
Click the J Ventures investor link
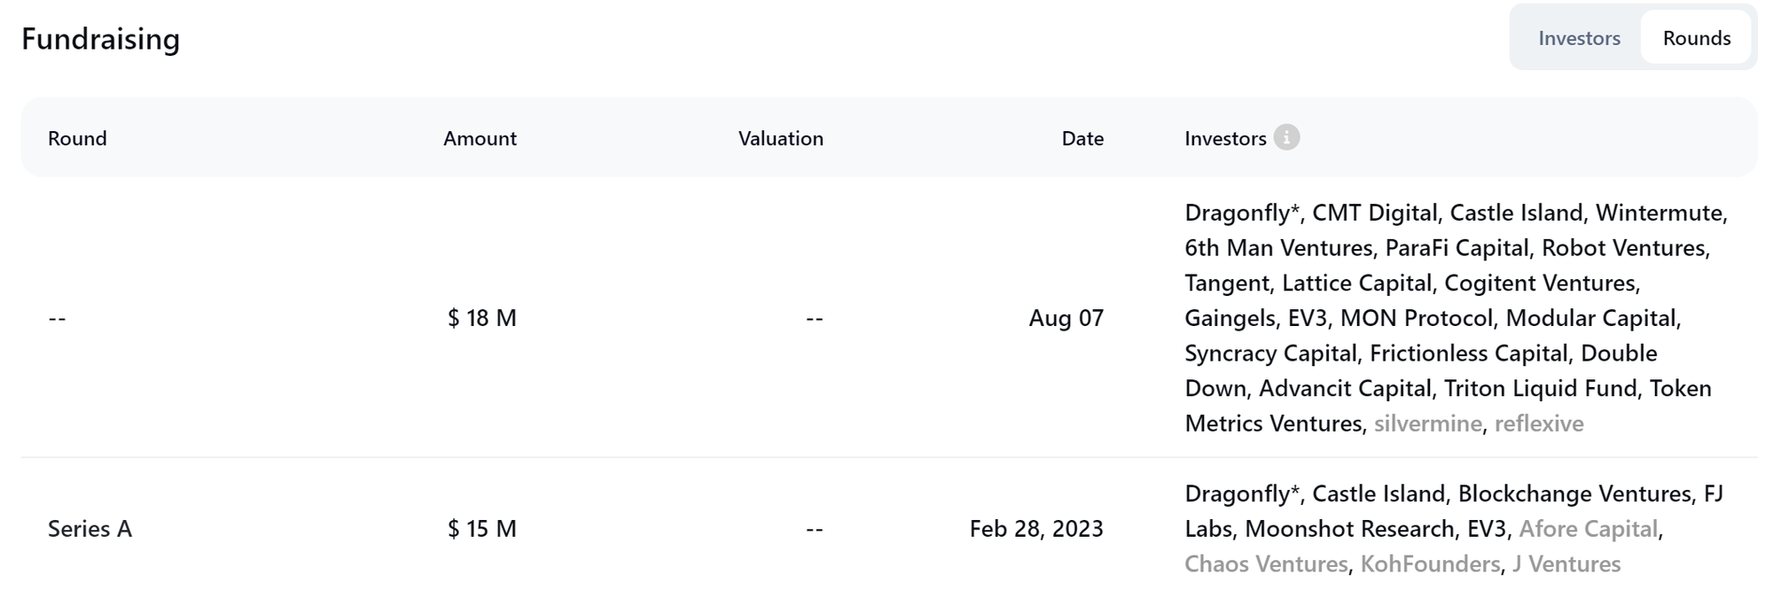point(1566,564)
